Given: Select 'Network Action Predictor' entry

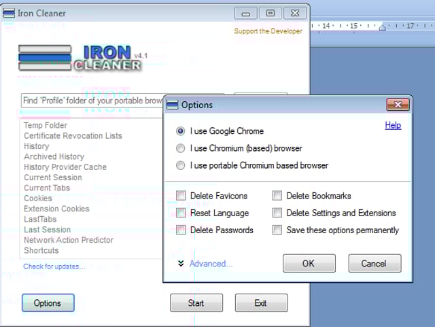Looking at the screenshot, I should [x=69, y=240].
